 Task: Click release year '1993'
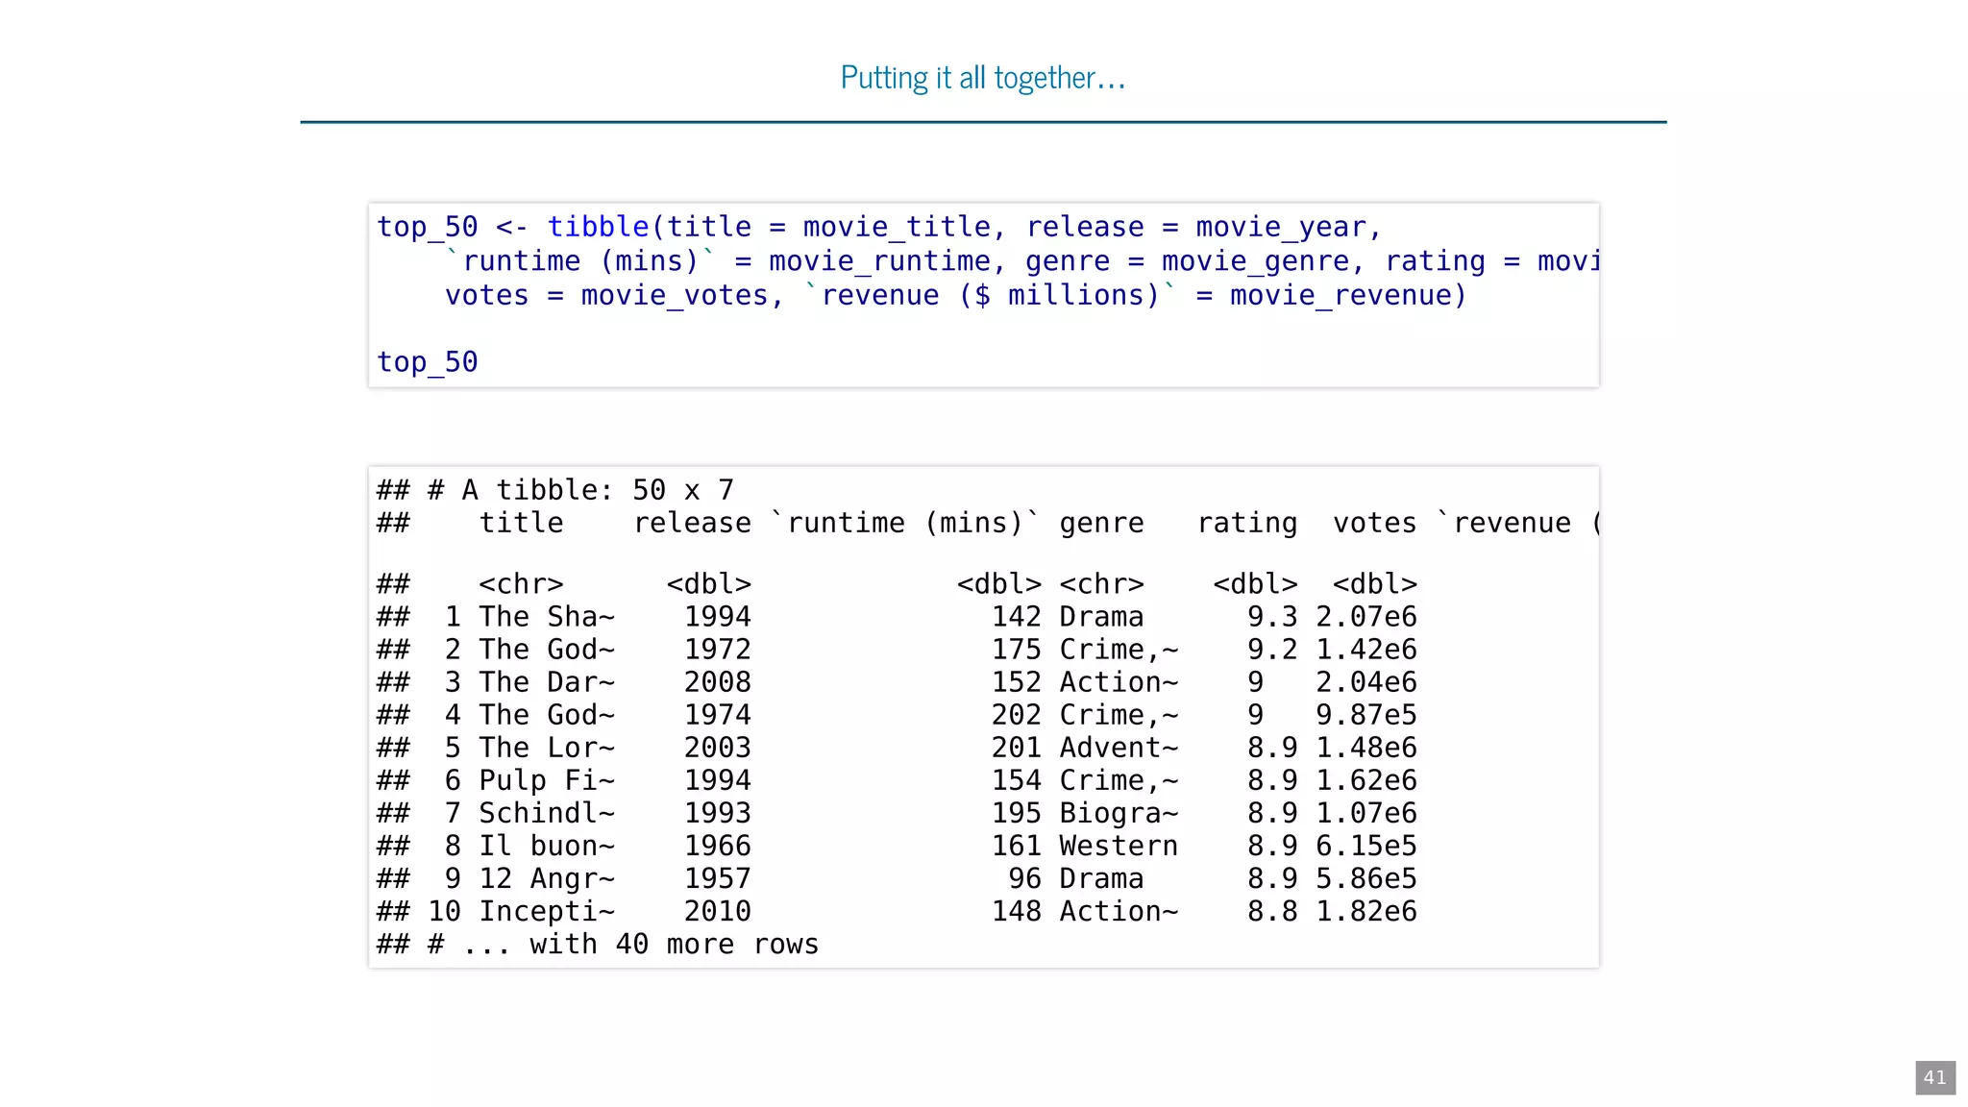pos(717,813)
